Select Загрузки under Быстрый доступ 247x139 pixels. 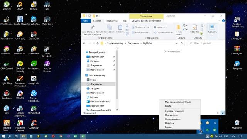click(95, 61)
